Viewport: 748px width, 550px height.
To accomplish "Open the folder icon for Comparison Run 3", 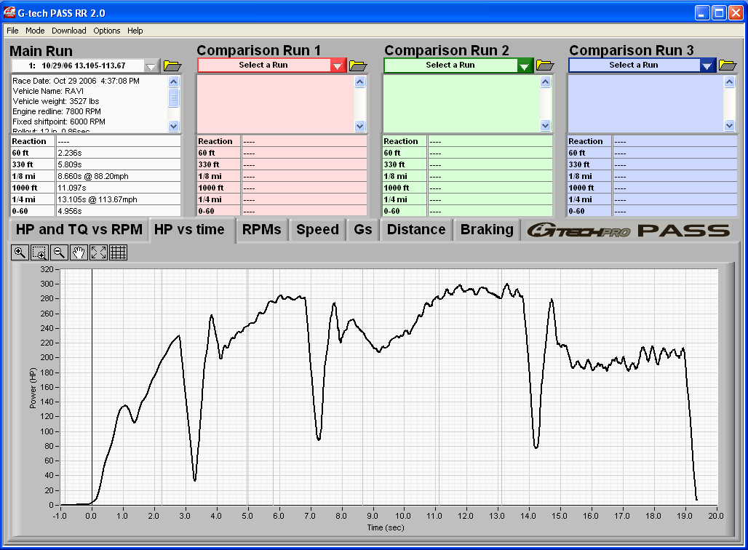I will [x=727, y=65].
